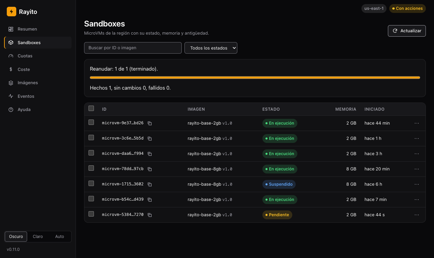Viewport: 434px width, 258px height.
Task: Open actions menu for microvm-b54c…d439
Action: pyautogui.click(x=417, y=200)
